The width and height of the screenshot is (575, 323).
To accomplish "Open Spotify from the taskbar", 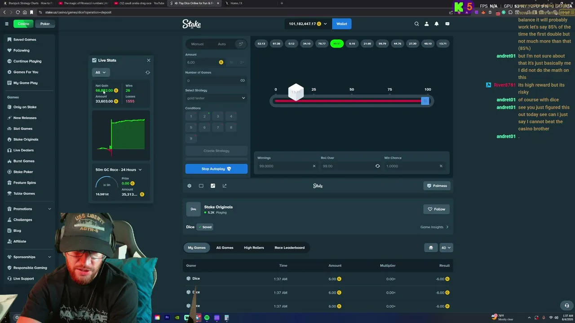I will click(207, 318).
